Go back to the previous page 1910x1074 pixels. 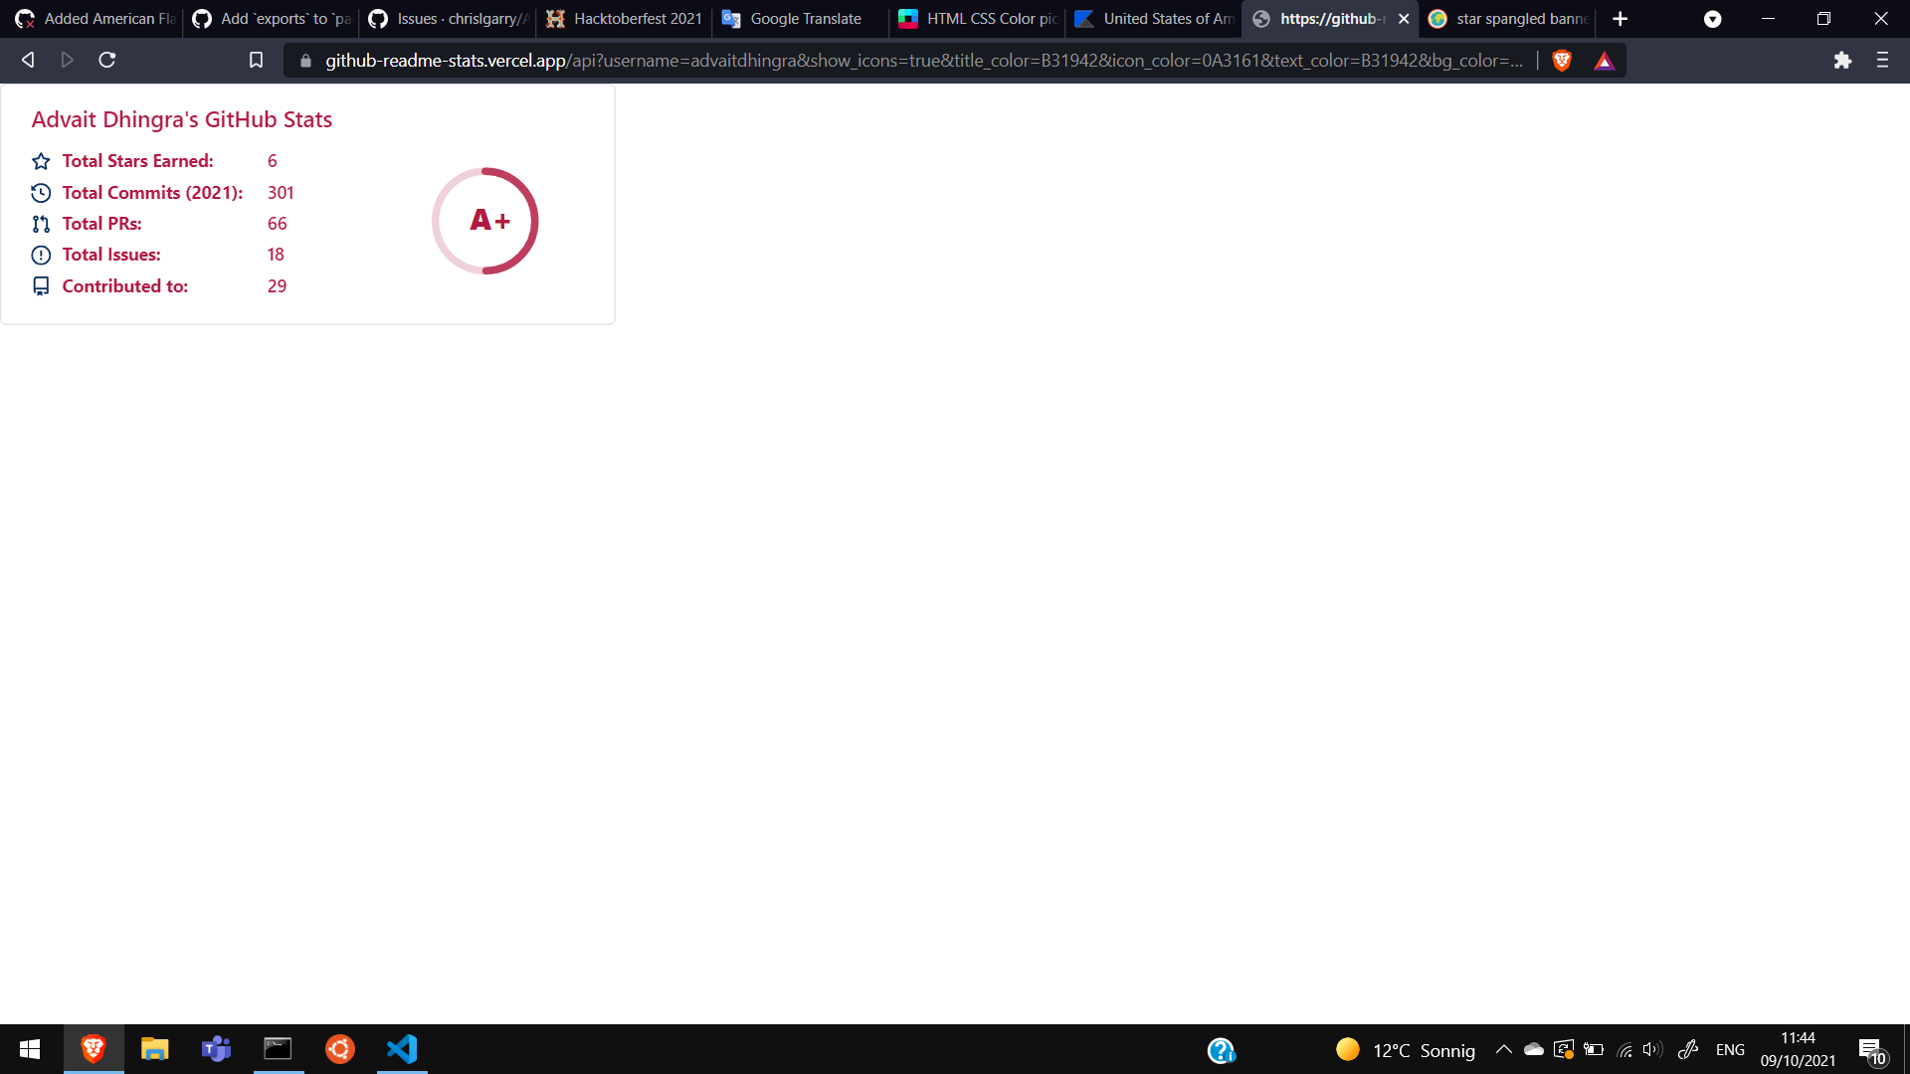28,61
